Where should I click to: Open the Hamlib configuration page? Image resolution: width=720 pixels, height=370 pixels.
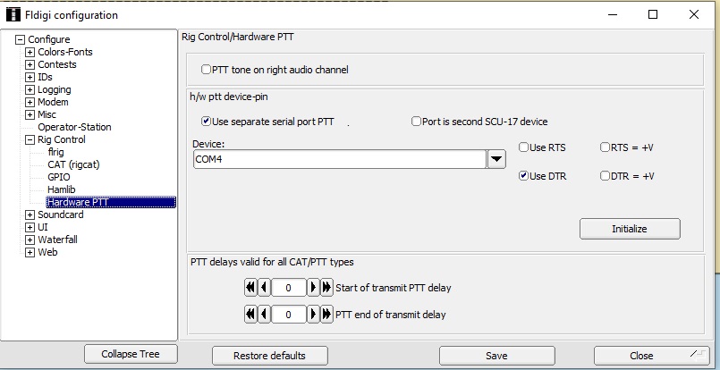63,189
